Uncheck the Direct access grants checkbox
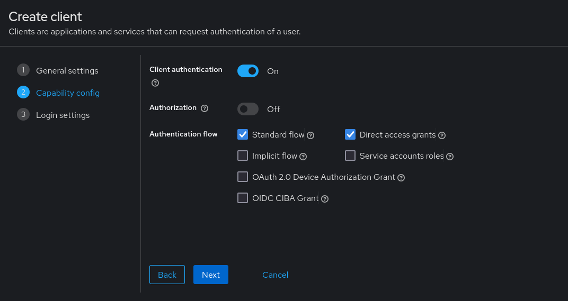Image resolution: width=568 pixels, height=301 pixels. (x=350, y=134)
